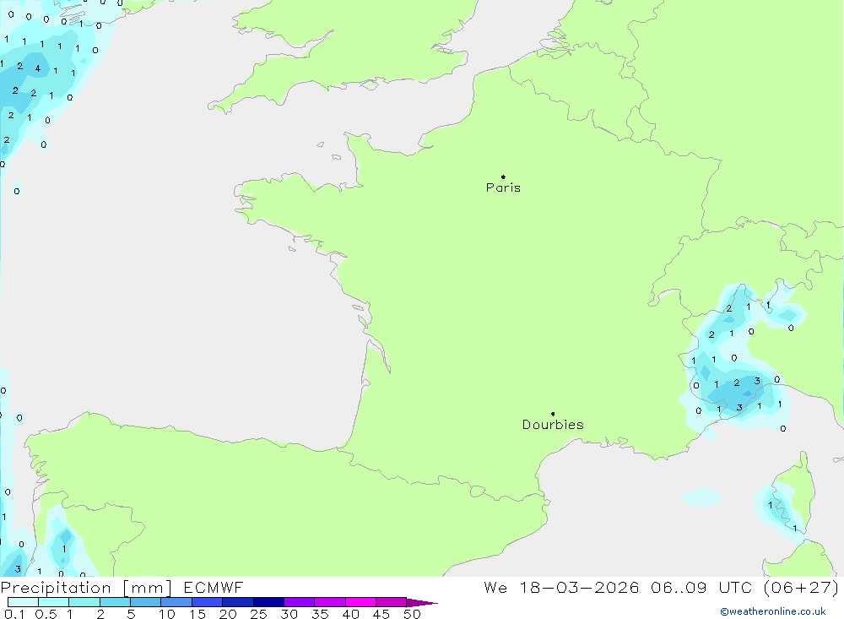Select the 30 mm purple legend swatch

click(x=299, y=602)
